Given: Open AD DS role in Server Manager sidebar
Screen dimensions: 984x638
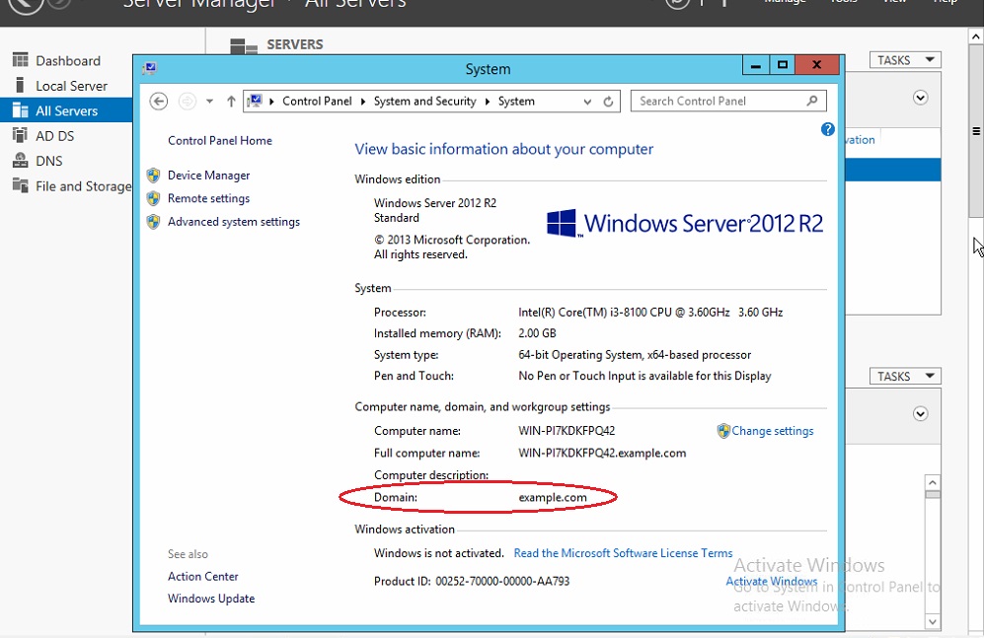Looking at the screenshot, I should [43, 136].
